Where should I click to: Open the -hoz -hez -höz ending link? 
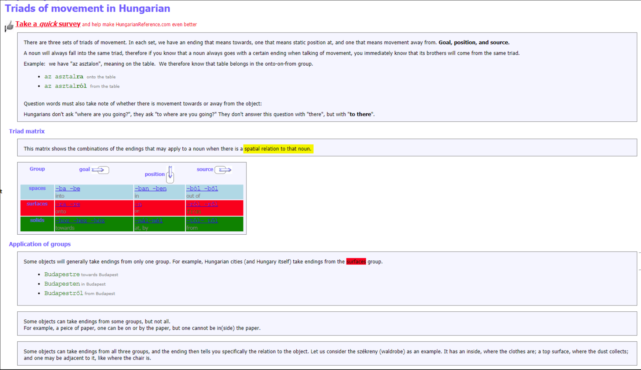pyautogui.click(x=80, y=220)
